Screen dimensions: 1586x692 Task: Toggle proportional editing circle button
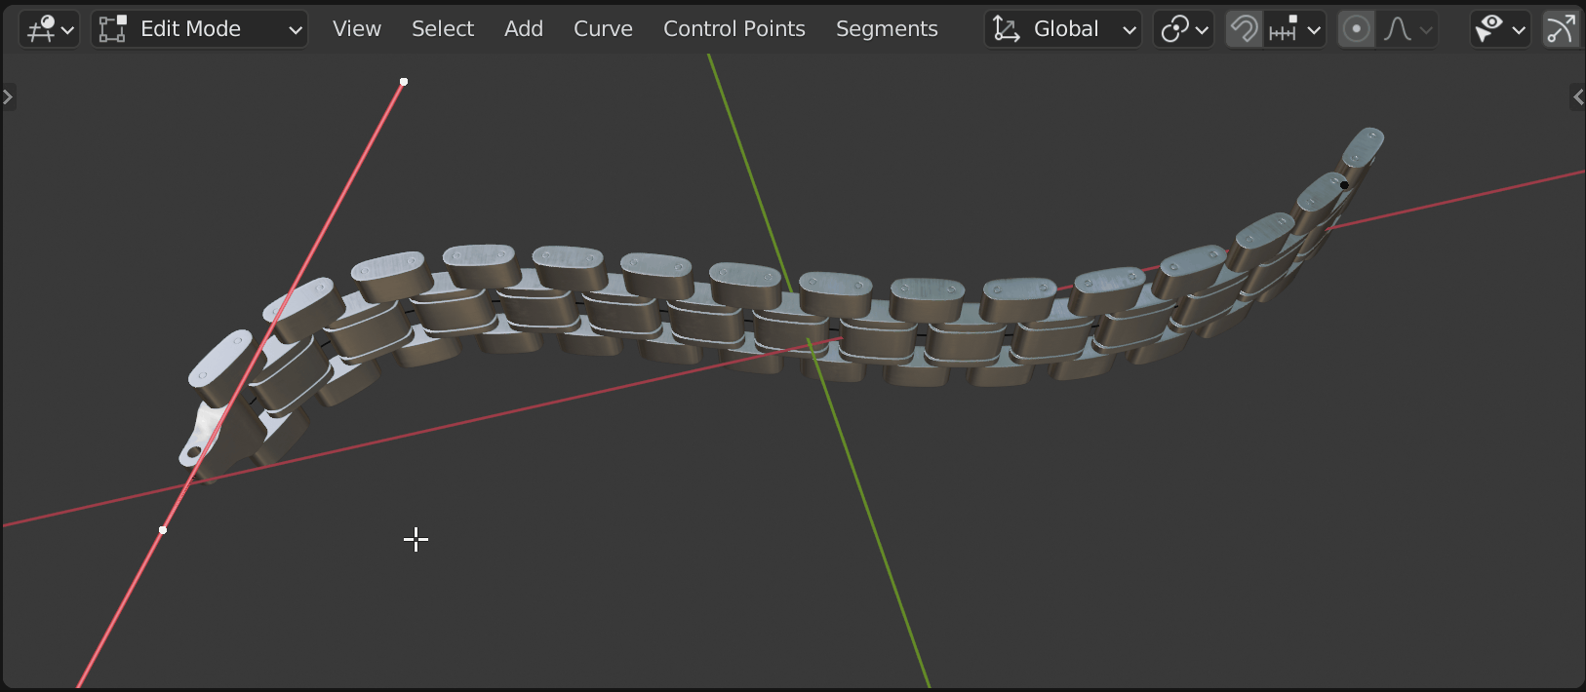click(1356, 29)
